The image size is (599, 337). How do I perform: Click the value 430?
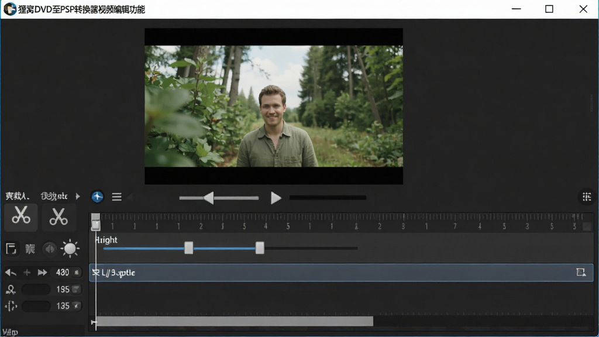[62, 273]
